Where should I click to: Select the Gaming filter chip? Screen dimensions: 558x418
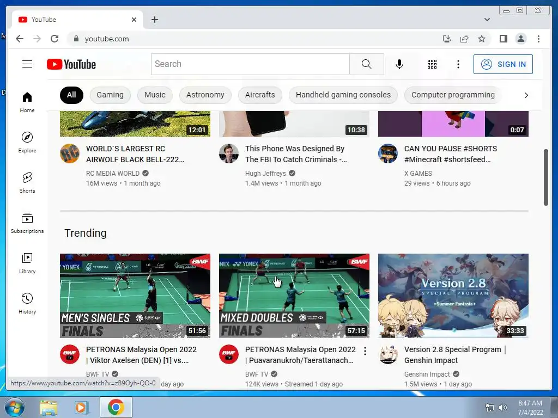click(x=110, y=95)
